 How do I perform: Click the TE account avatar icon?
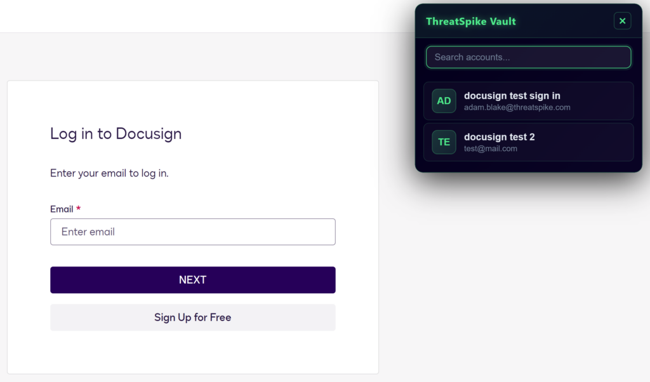(444, 142)
